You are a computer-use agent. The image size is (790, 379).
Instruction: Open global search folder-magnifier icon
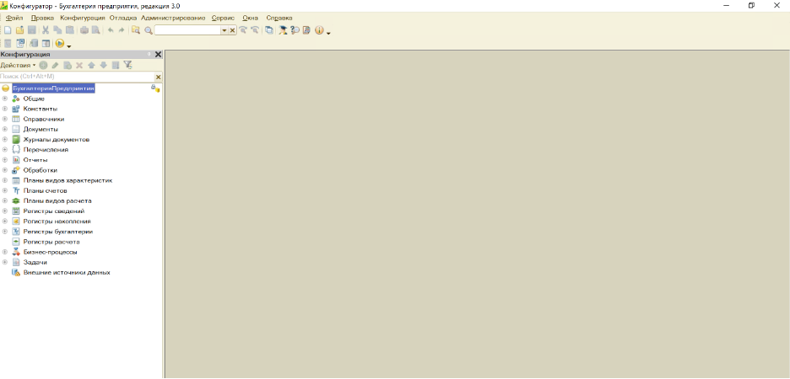click(136, 30)
